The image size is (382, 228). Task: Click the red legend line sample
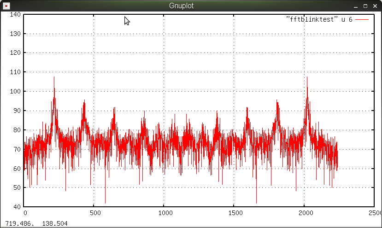[362, 19]
